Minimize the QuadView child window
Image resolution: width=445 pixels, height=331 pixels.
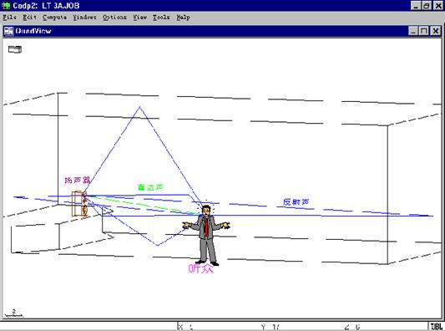click(413, 31)
